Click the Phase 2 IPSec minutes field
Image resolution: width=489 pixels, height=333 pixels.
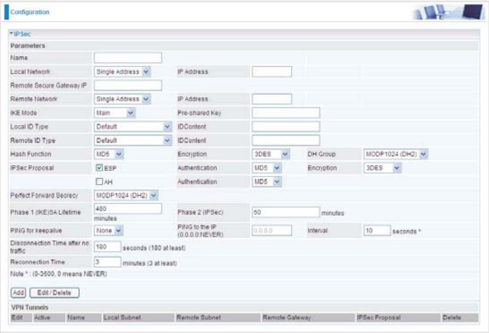coord(286,212)
